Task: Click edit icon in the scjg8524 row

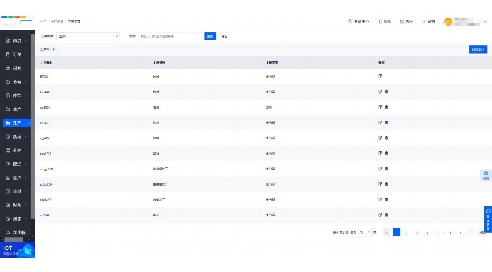Action: pos(380,184)
